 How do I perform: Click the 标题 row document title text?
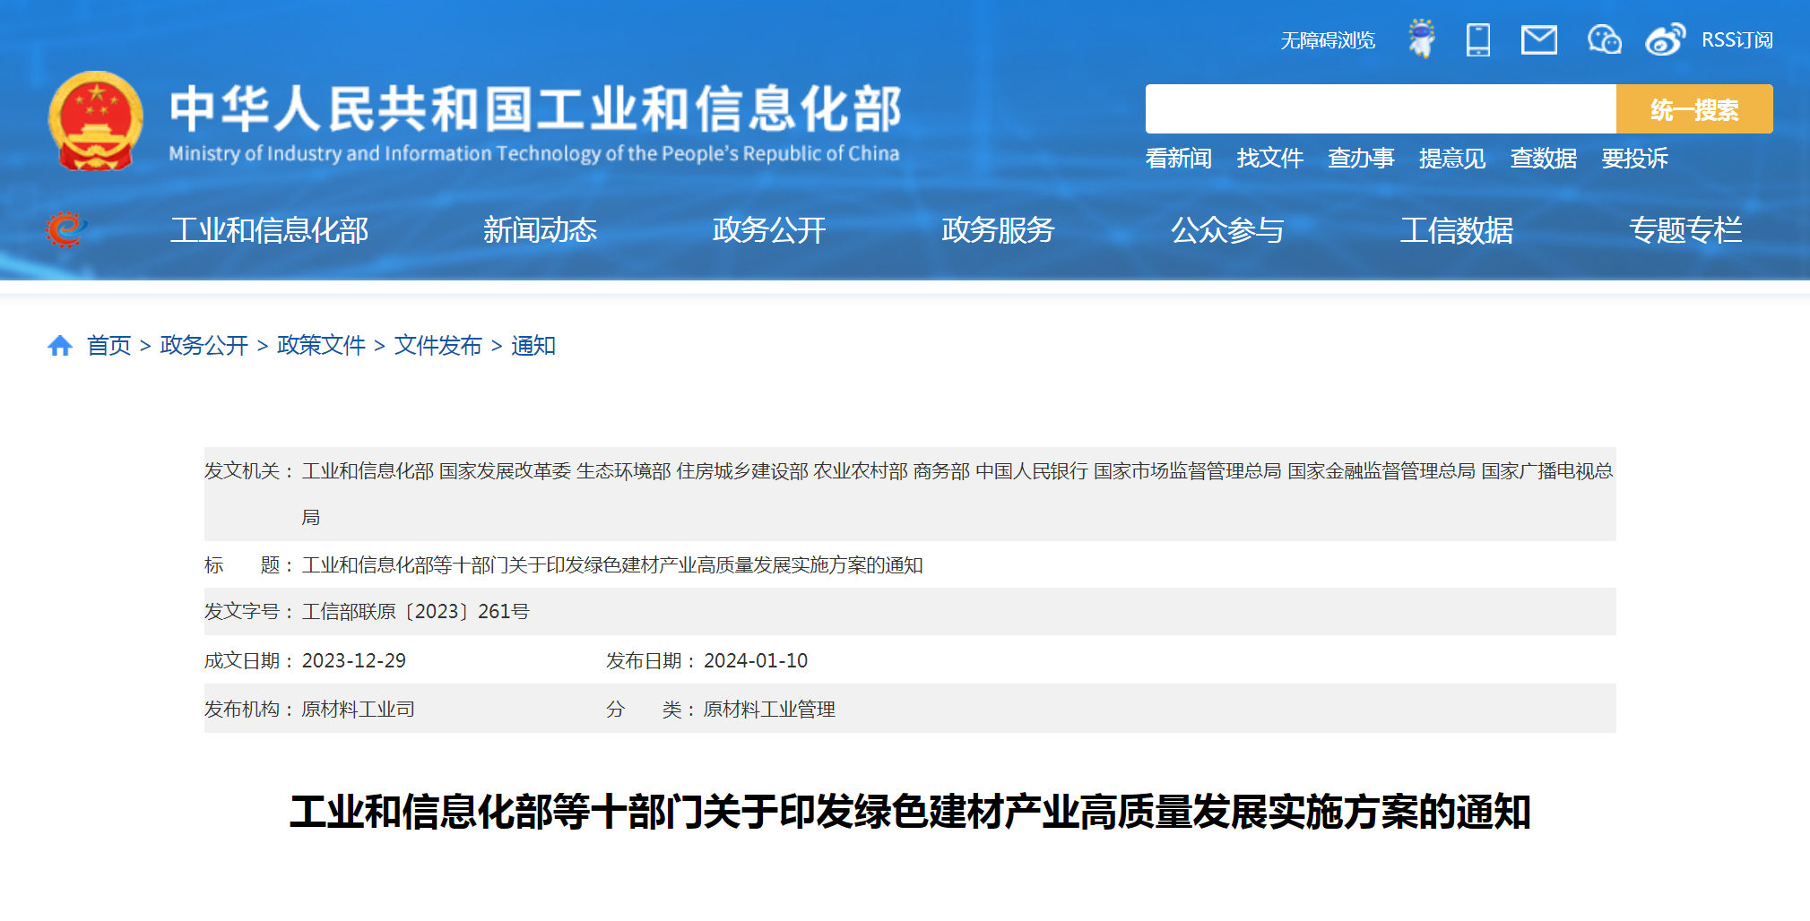click(x=612, y=565)
